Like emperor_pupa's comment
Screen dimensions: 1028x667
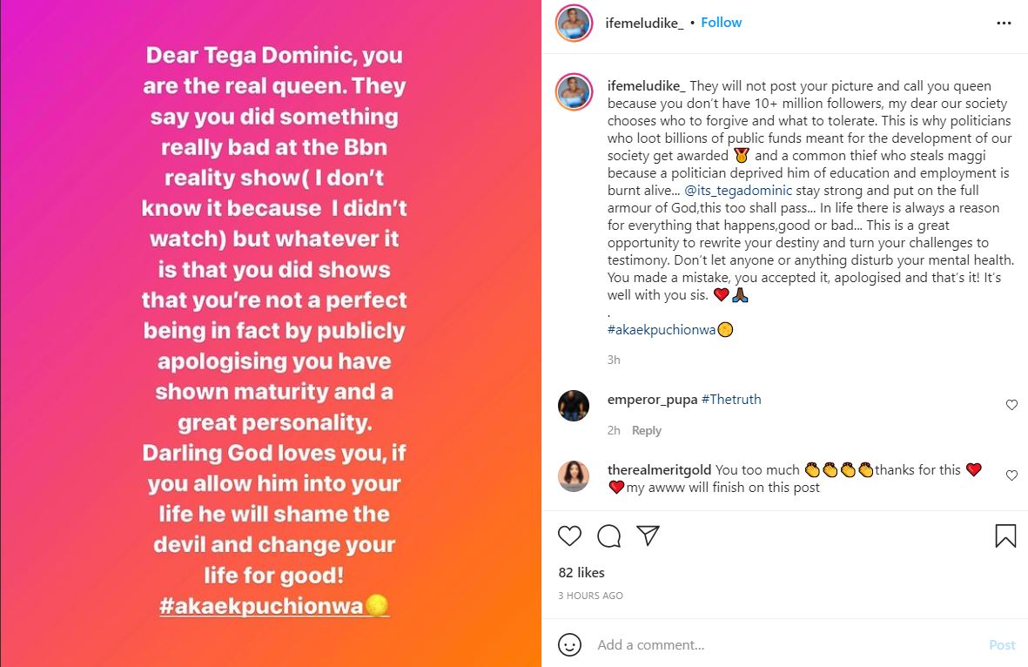pos(1011,405)
